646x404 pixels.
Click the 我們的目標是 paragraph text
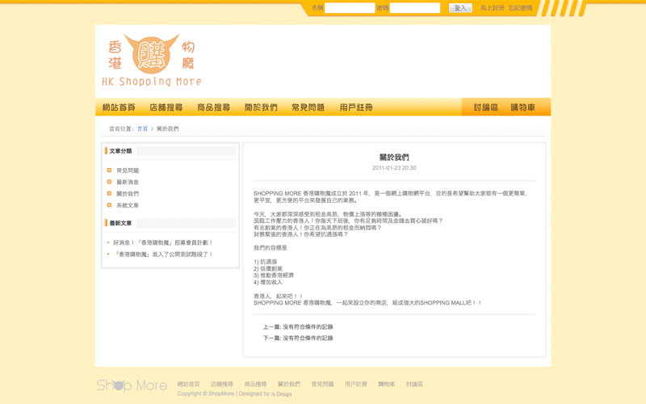point(271,248)
